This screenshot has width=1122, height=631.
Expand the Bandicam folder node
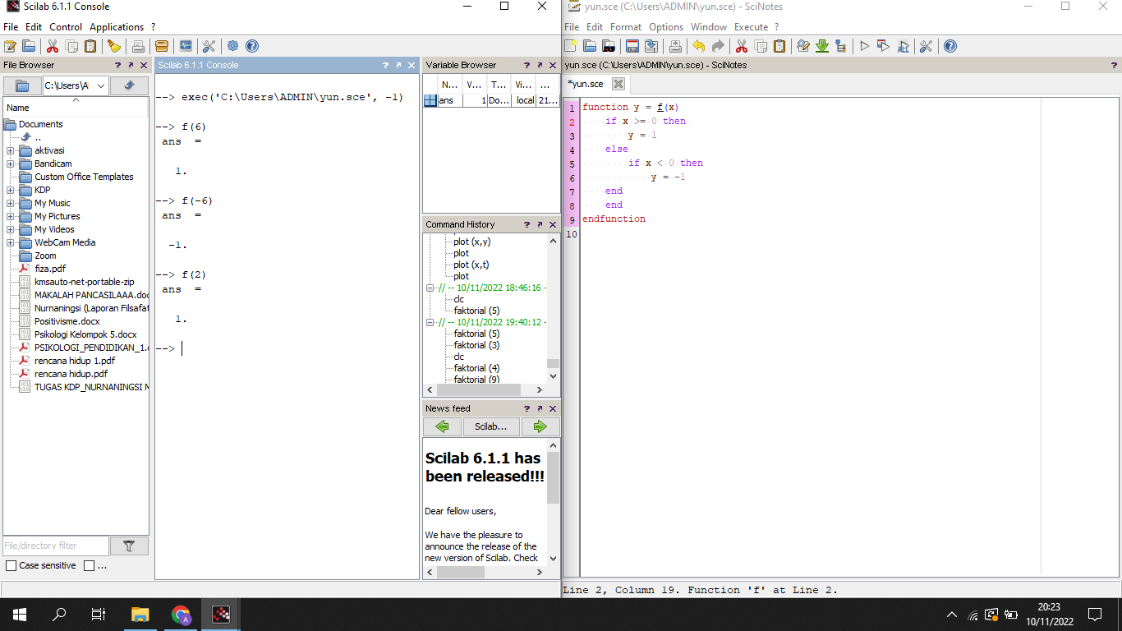pyautogui.click(x=10, y=164)
